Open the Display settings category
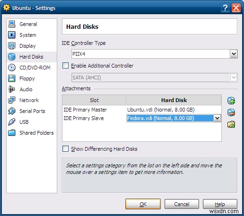The height and width of the screenshot is (216, 244). coord(32,46)
